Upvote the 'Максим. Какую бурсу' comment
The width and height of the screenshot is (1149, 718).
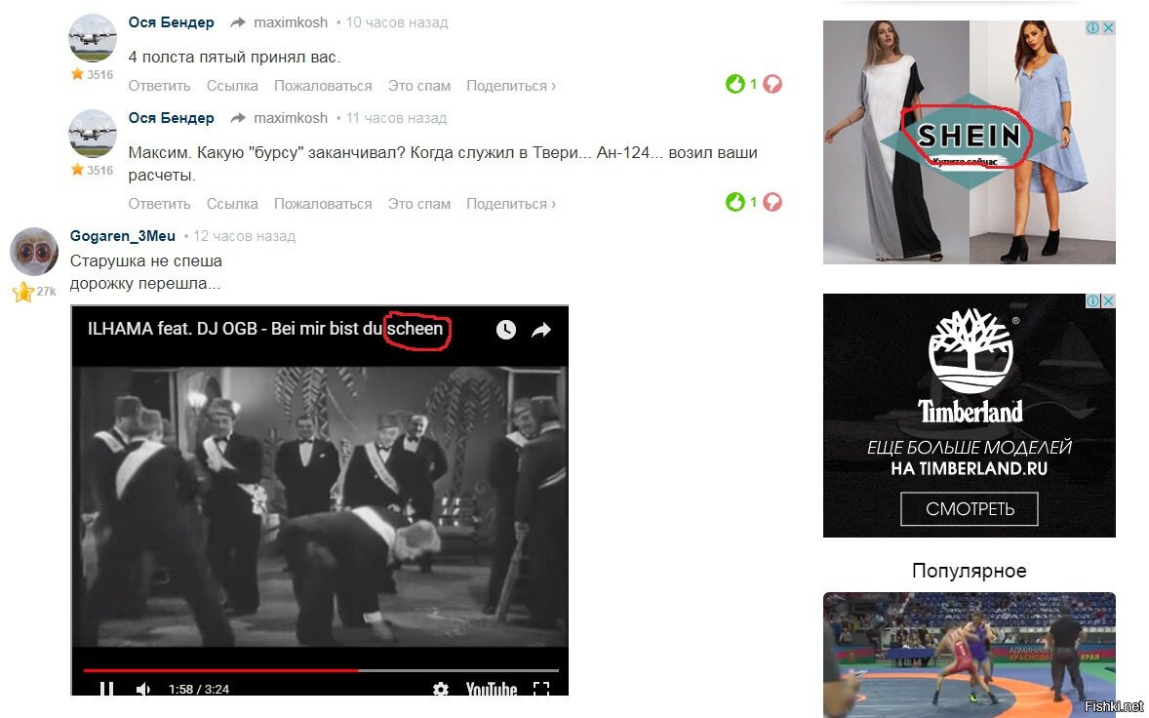(735, 202)
